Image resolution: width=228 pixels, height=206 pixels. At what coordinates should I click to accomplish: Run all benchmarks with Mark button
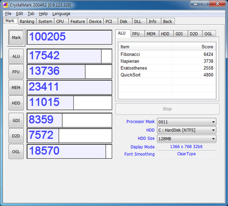[16, 38]
